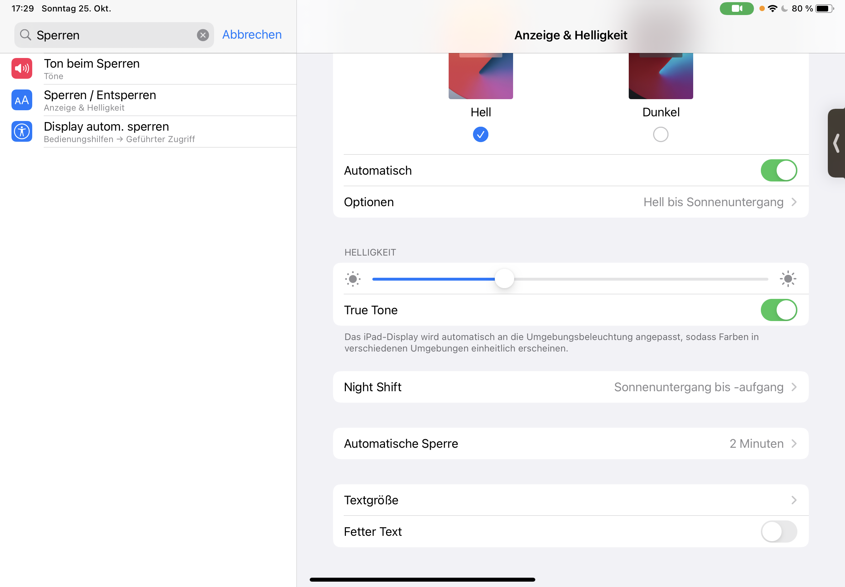Image resolution: width=845 pixels, height=587 pixels.
Task: Open Optionen Hell bis Sonnenuntergang
Action: point(570,202)
